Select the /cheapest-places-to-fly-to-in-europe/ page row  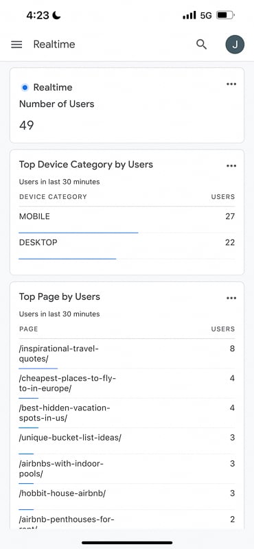pyautogui.click(x=127, y=384)
